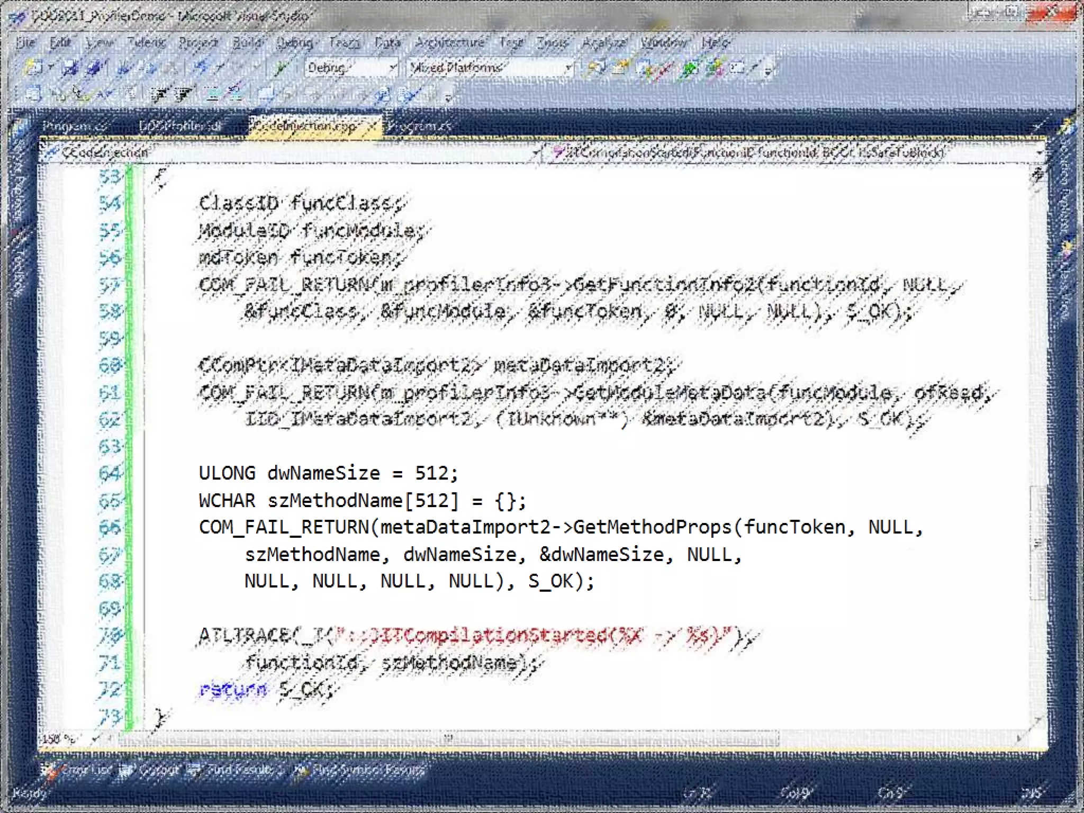Switch to the DDDProfiler.idl tab

point(180,126)
